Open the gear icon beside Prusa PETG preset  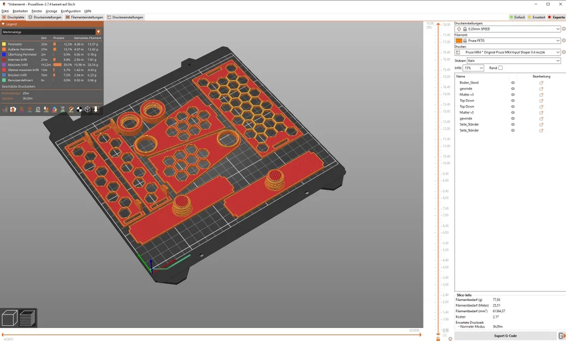tap(563, 40)
